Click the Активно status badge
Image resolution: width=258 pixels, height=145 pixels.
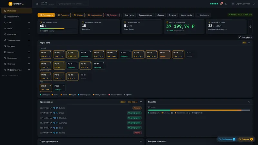tap(137, 108)
